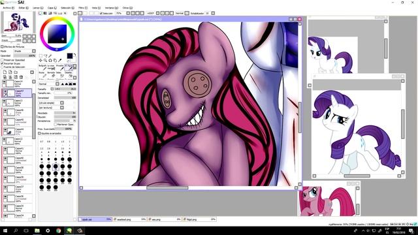Choose the Agua watercolor brush
Image resolution: width=418 pixels, height=235 pixels.
69,67
